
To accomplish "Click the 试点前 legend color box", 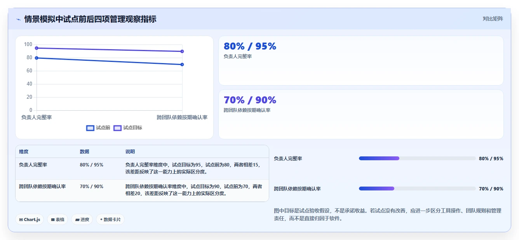I will pos(90,128).
